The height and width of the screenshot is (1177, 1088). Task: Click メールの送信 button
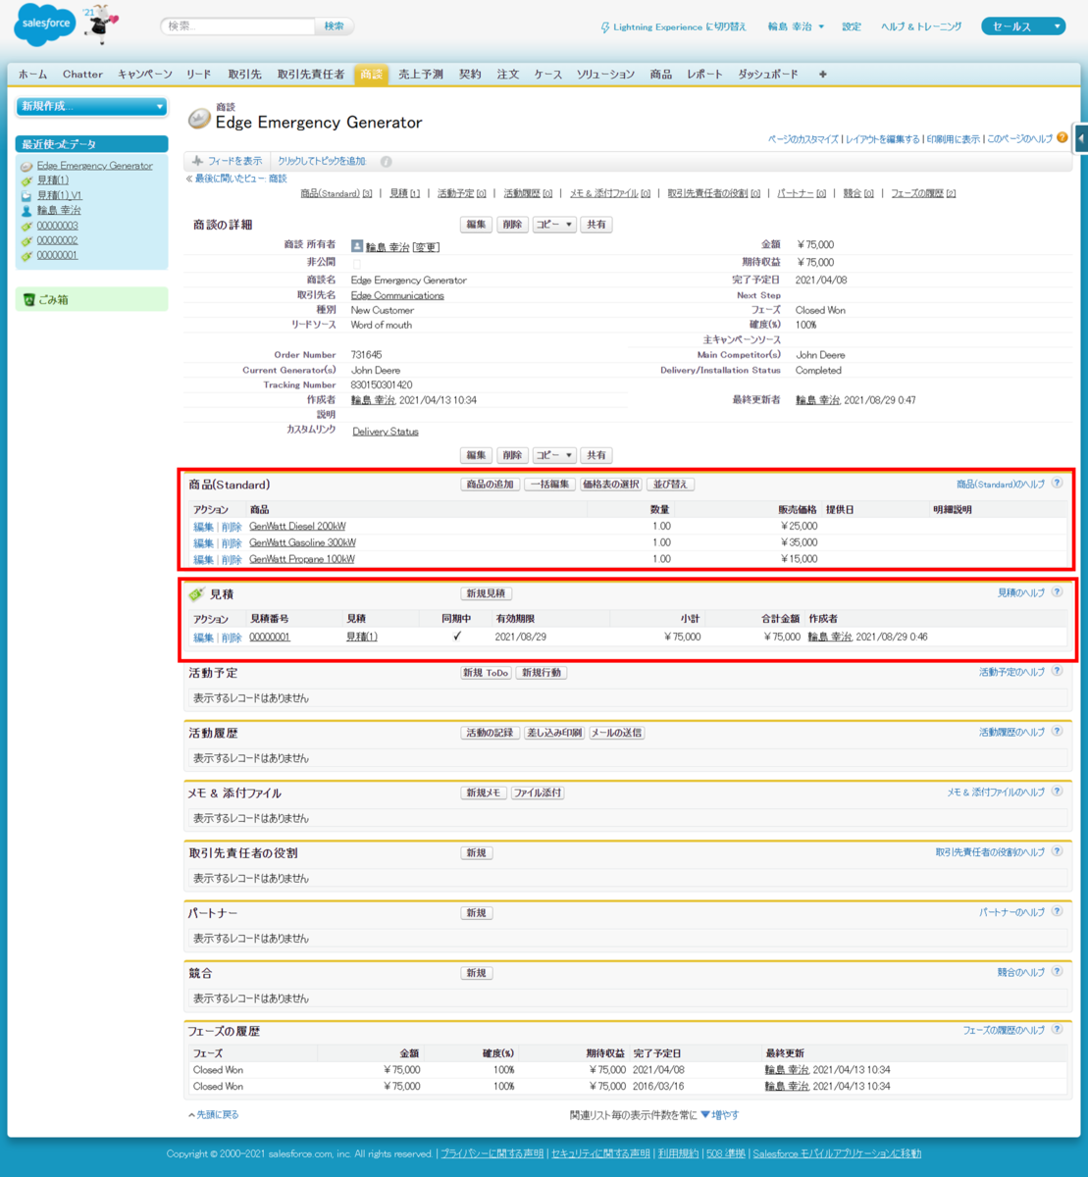click(x=617, y=734)
